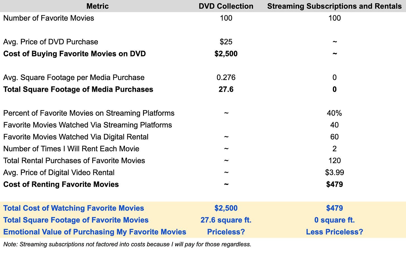Click the 27.6 square ft. summary cell
The height and width of the screenshot is (254, 406).
click(226, 220)
